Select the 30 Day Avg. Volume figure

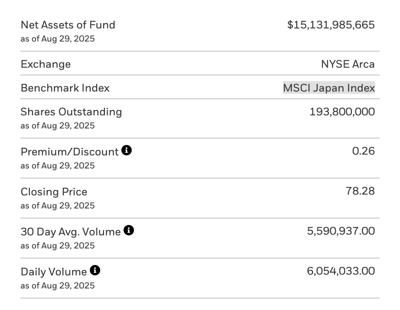341,231
